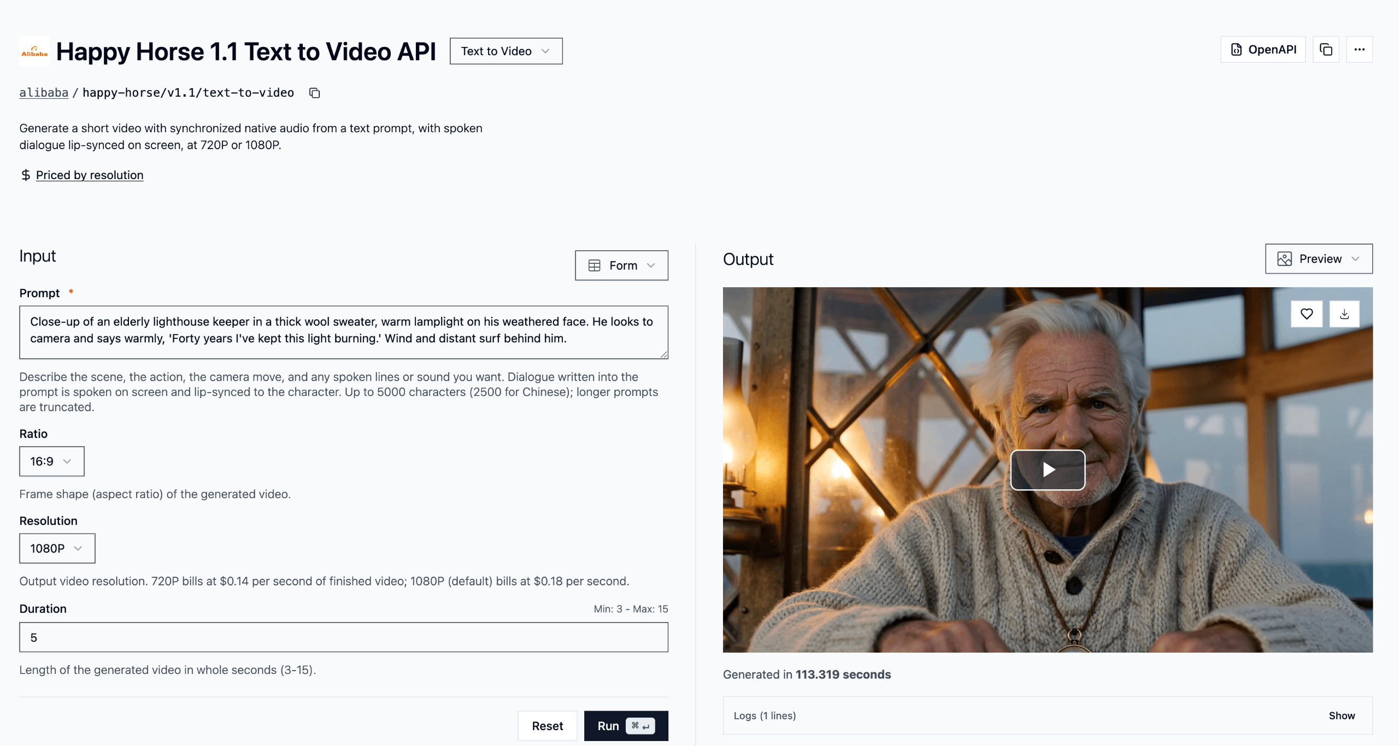The height and width of the screenshot is (746, 1399).
Task: Open the Text to Video model dropdown
Action: pyautogui.click(x=506, y=51)
